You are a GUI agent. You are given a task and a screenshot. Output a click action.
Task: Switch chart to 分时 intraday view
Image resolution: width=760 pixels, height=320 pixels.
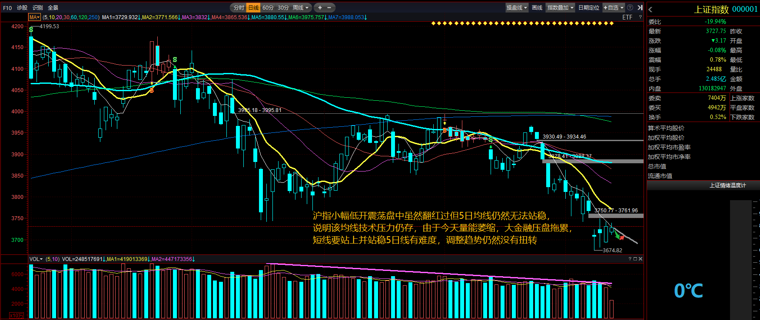tap(239, 8)
